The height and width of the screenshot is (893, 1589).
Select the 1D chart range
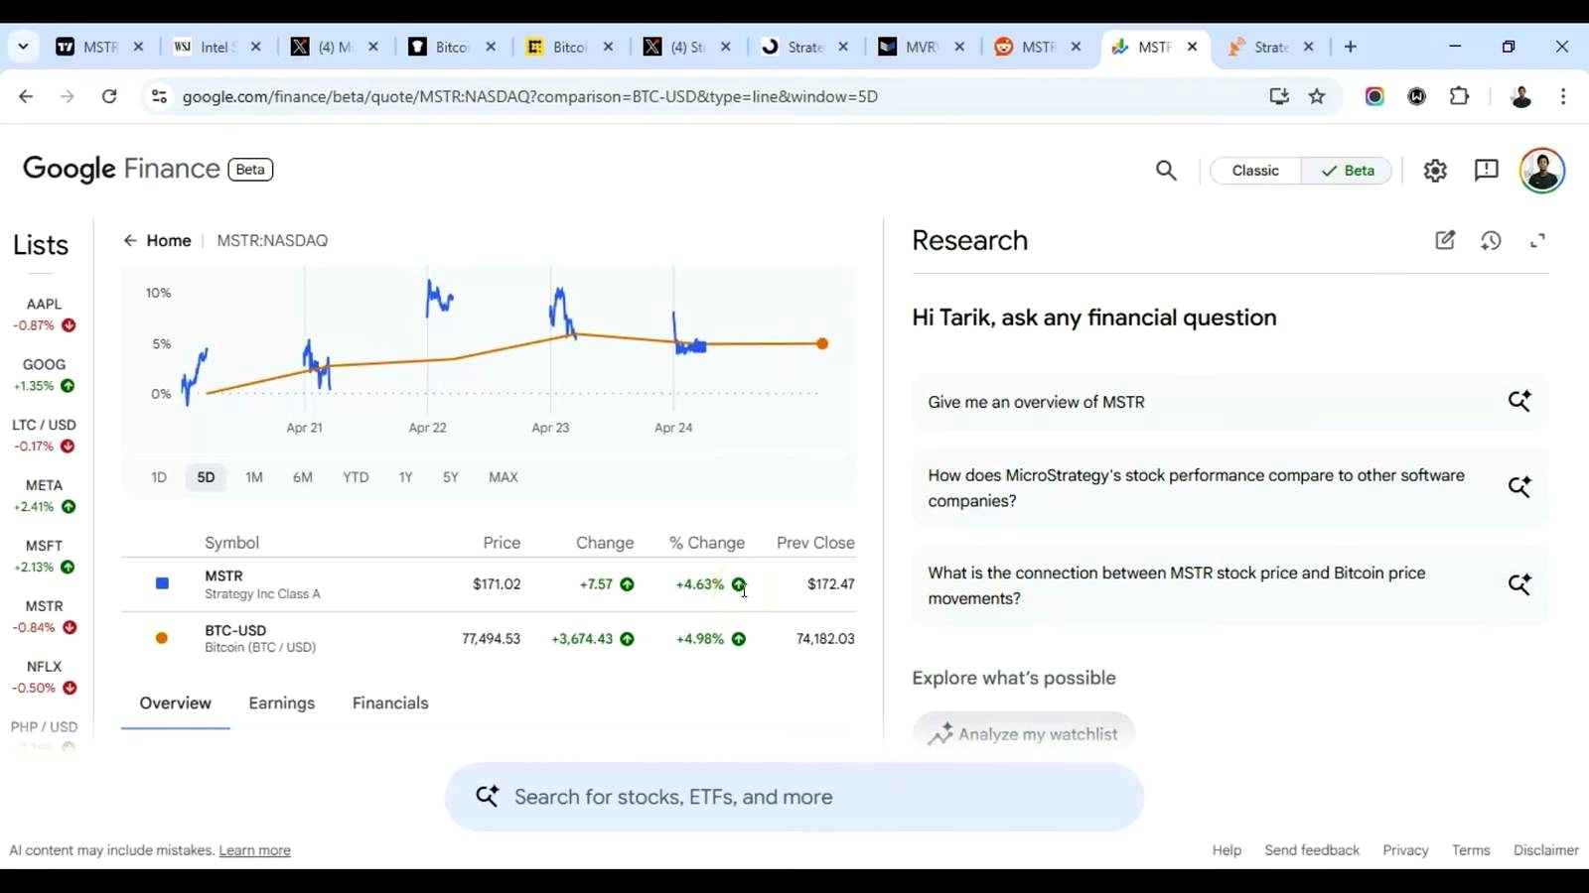tap(159, 477)
